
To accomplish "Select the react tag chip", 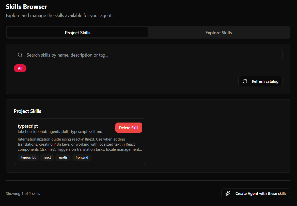I will [x=47, y=158].
